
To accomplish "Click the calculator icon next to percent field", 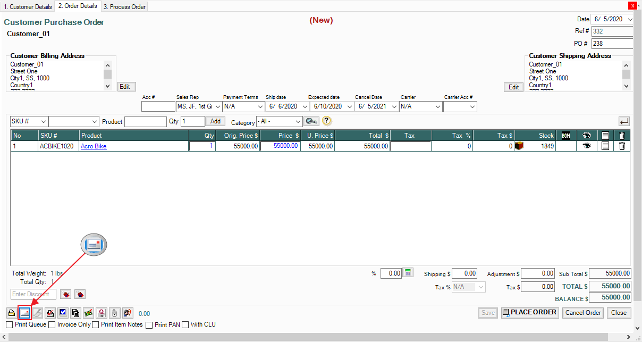I will (408, 273).
